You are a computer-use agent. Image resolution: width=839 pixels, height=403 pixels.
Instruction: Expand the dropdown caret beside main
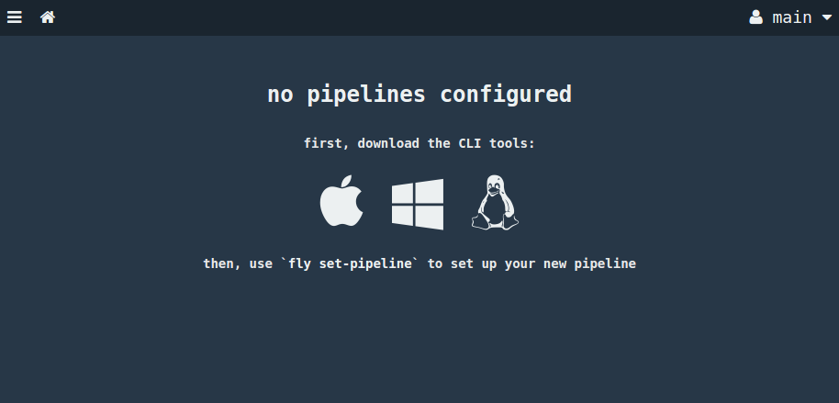pos(826,17)
